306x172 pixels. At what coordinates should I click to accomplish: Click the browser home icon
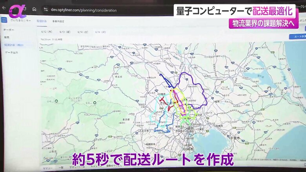coord(34,9)
